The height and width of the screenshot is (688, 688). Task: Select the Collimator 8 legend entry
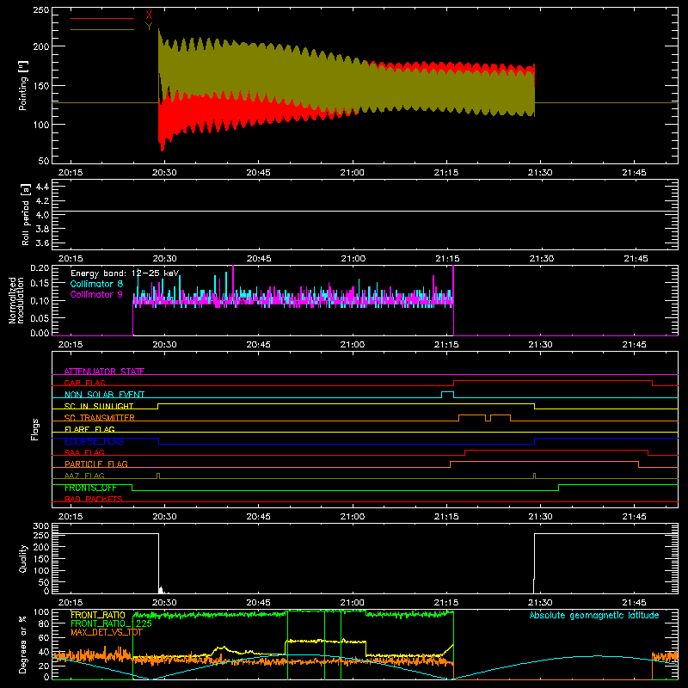coord(96,284)
